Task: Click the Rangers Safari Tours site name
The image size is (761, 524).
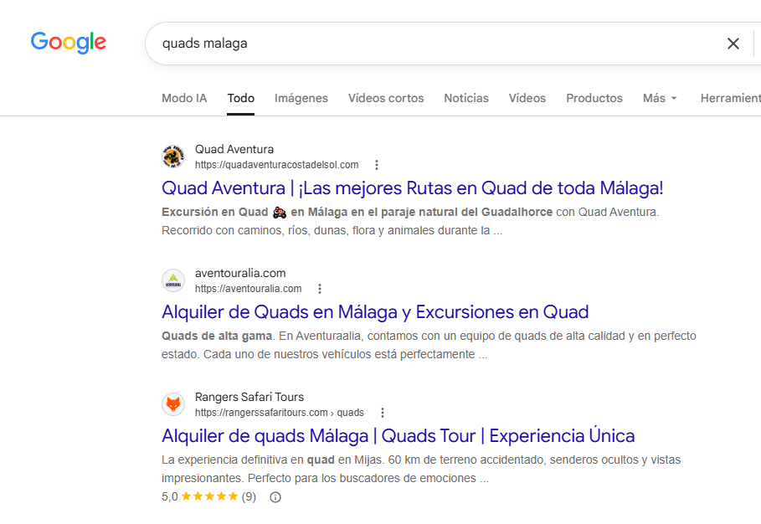Action: pos(249,397)
